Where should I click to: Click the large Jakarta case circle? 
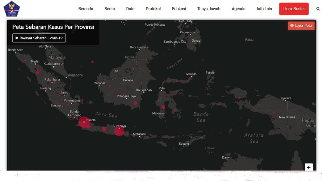click(84, 122)
